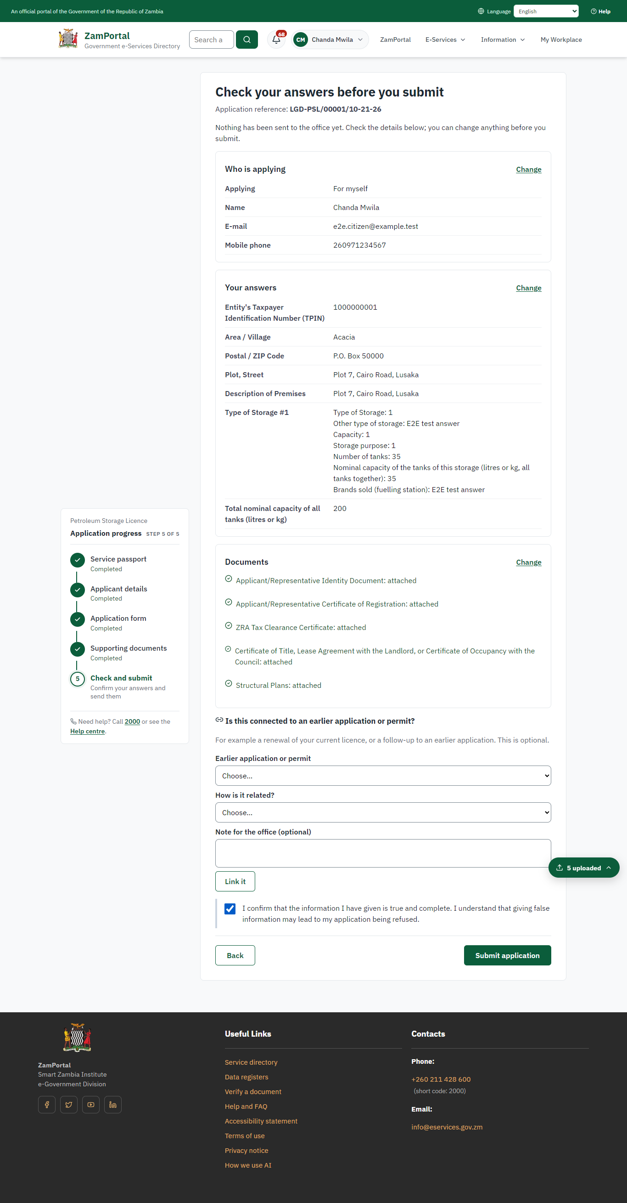The height and width of the screenshot is (1203, 627).
Task: Open the Language dropdown
Action: [x=546, y=11]
